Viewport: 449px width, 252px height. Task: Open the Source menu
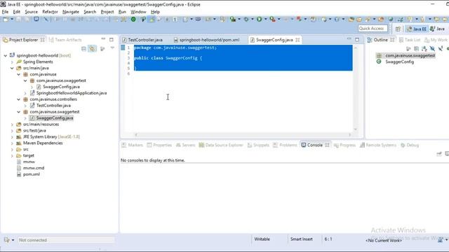click(x=31, y=12)
